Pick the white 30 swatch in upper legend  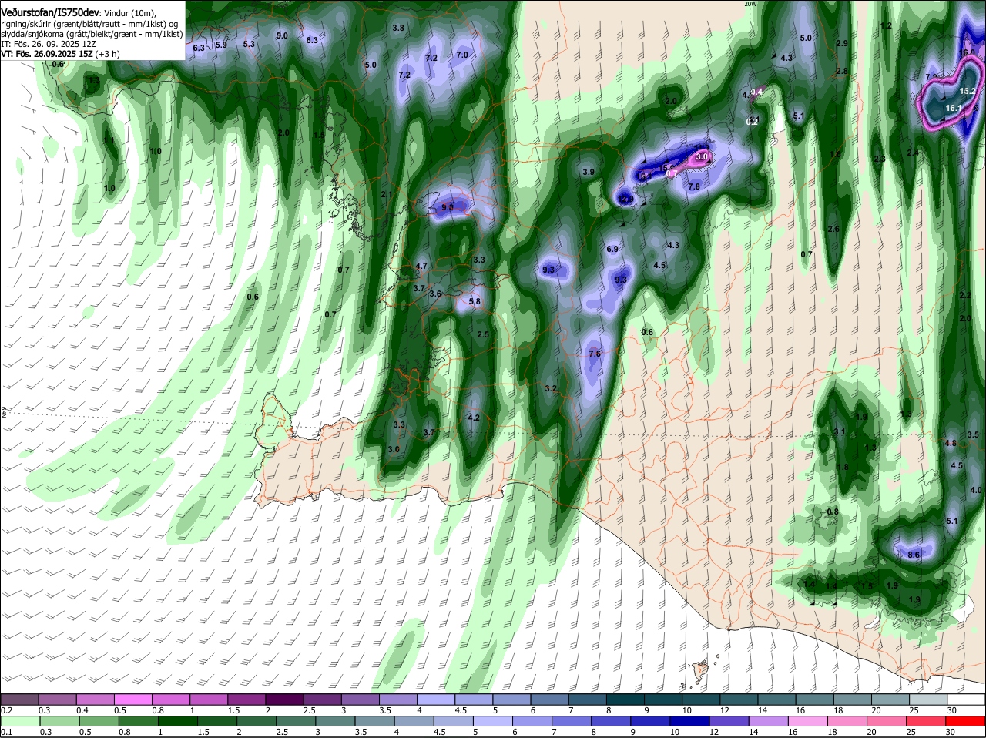pos(967,698)
